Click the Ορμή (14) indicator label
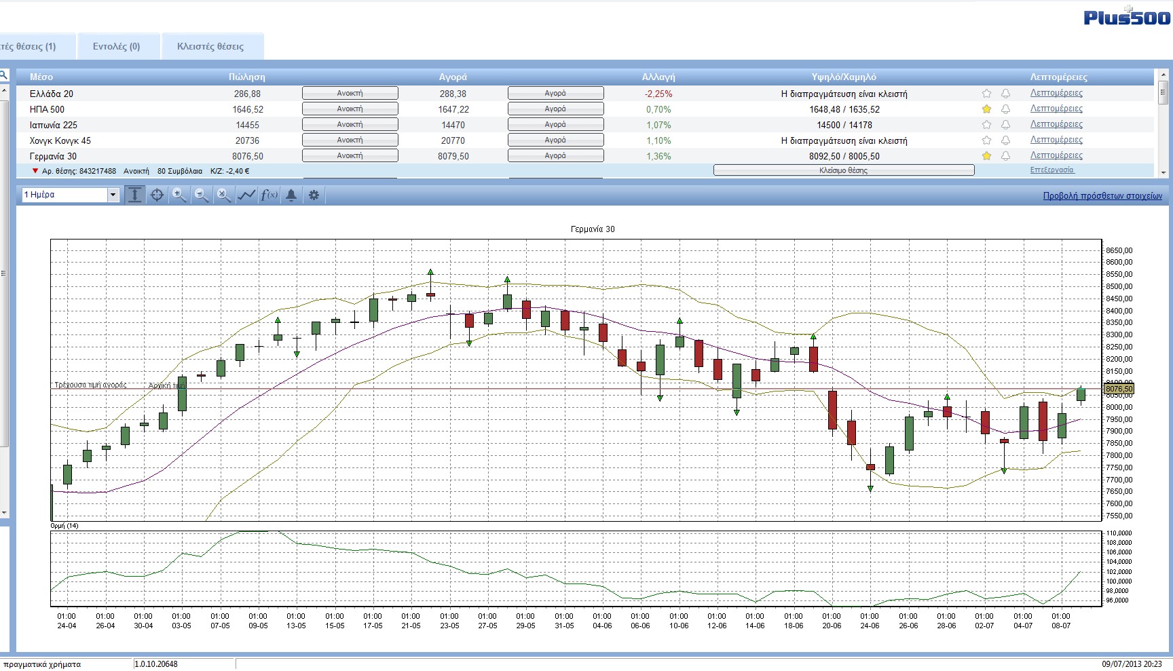1173x671 pixels. (64, 526)
